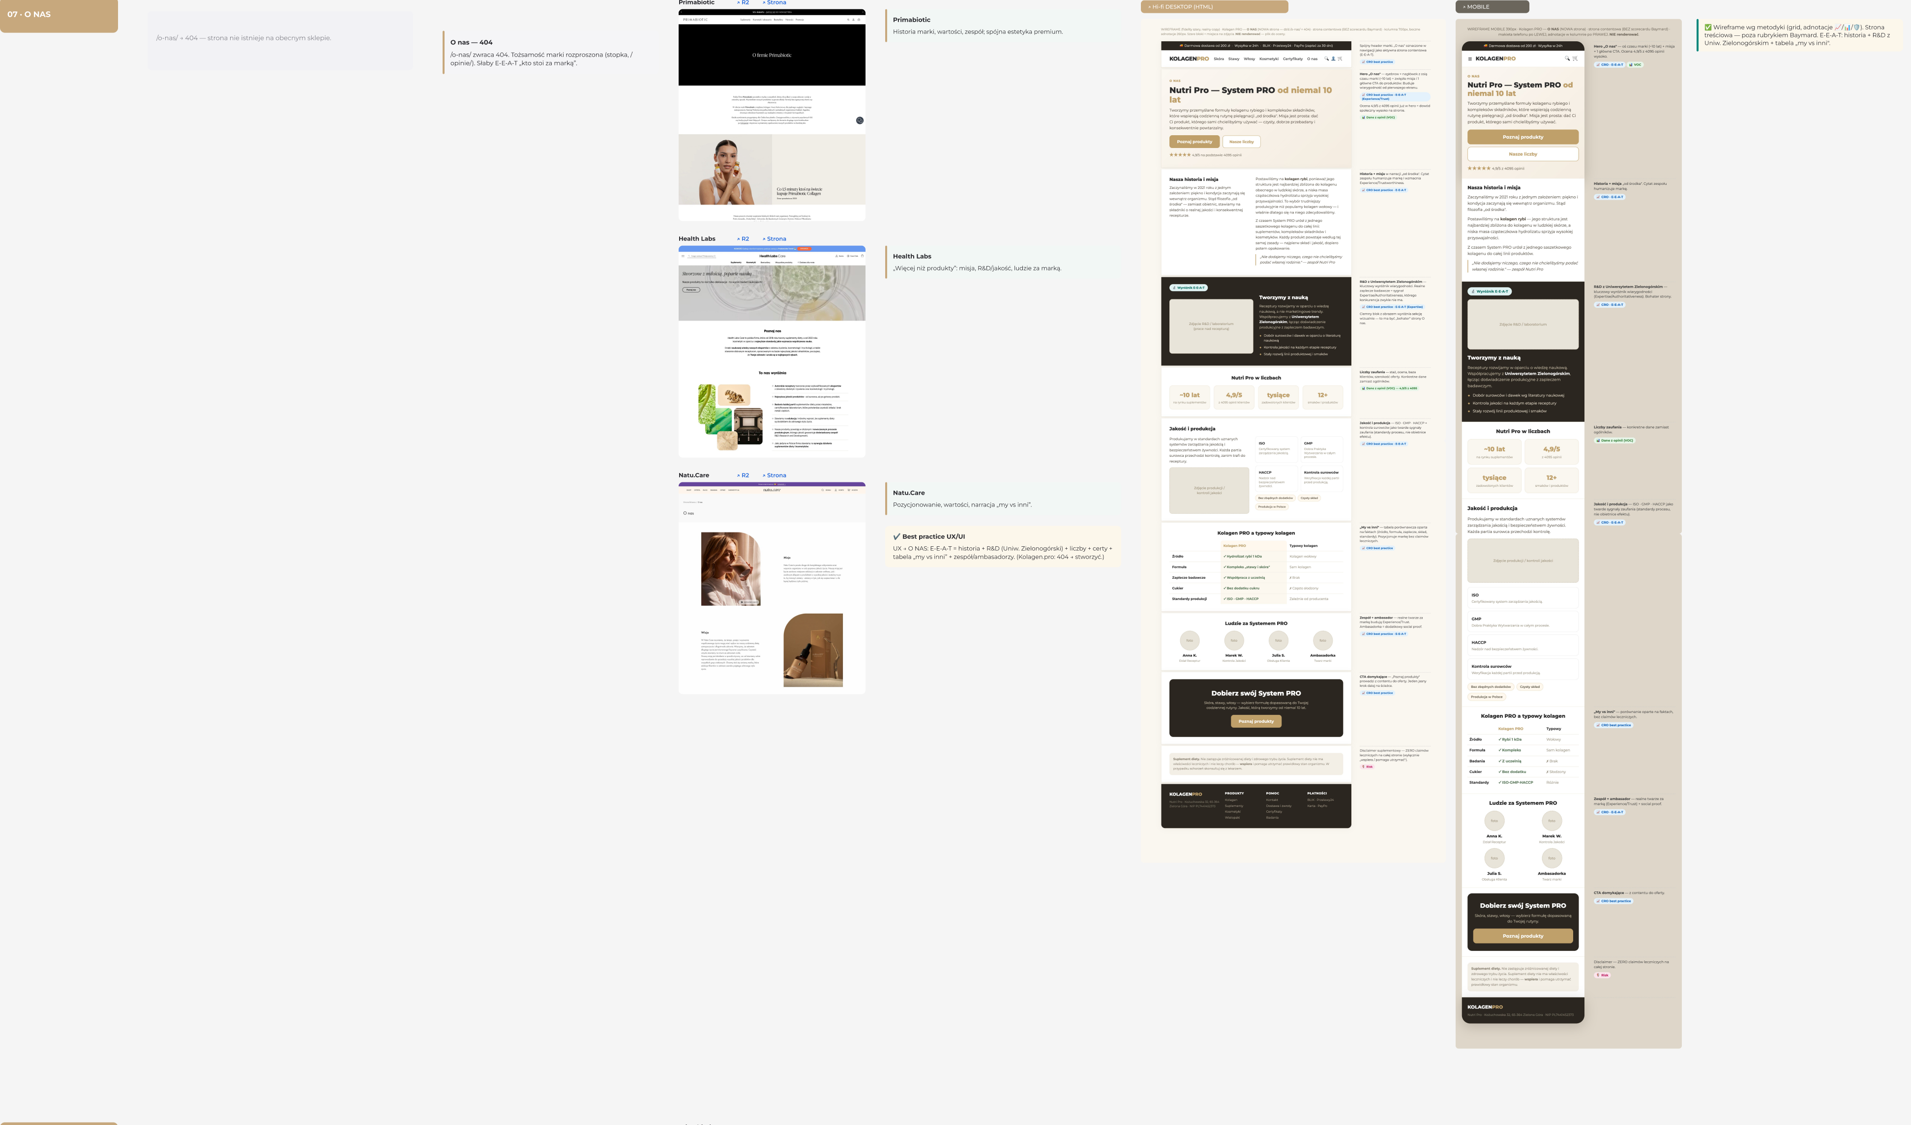The image size is (1911, 1125).
Task: Open R2 link next to Health Labs
Action: (743, 239)
